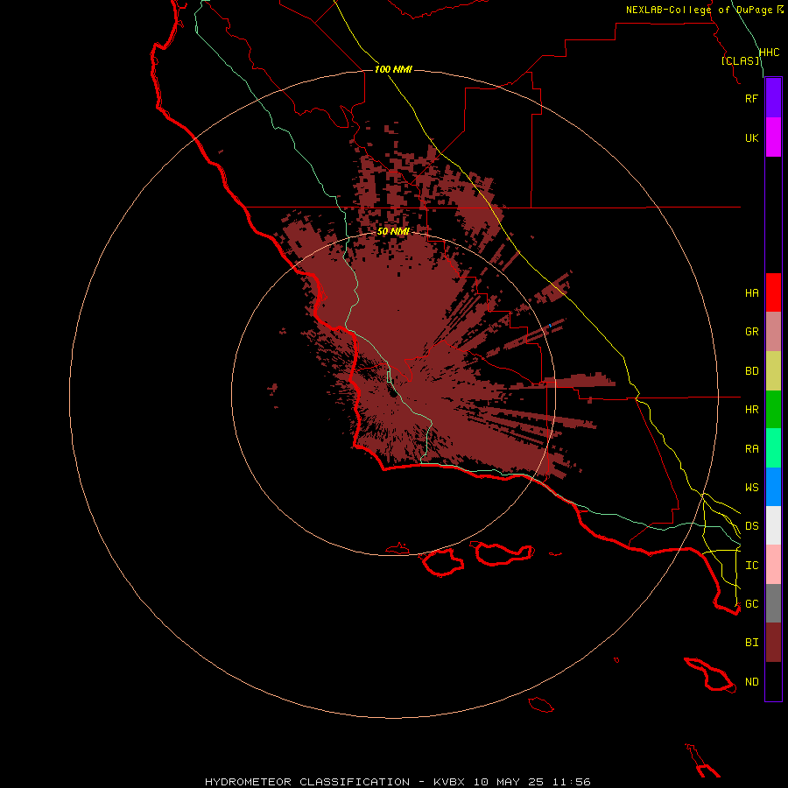The width and height of the screenshot is (788, 788).
Task: Click the DS legend label
Action: click(x=751, y=526)
